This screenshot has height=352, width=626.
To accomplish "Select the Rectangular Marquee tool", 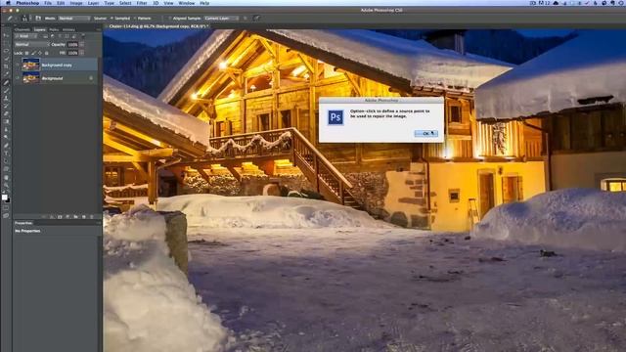I will (x=6, y=43).
